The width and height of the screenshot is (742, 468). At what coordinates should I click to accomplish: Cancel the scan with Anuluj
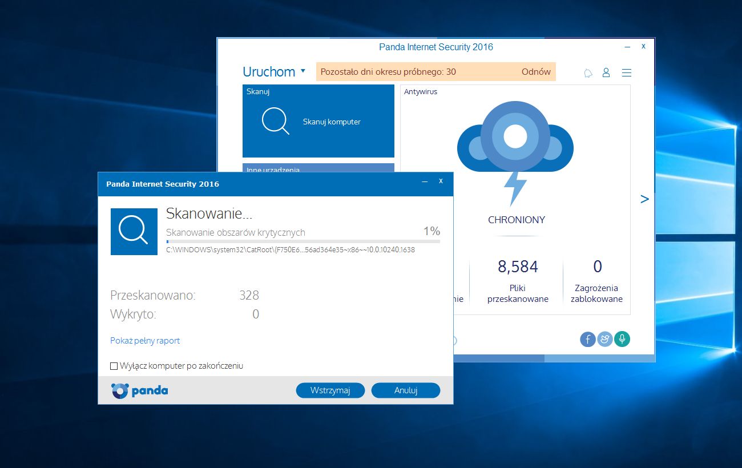406,390
